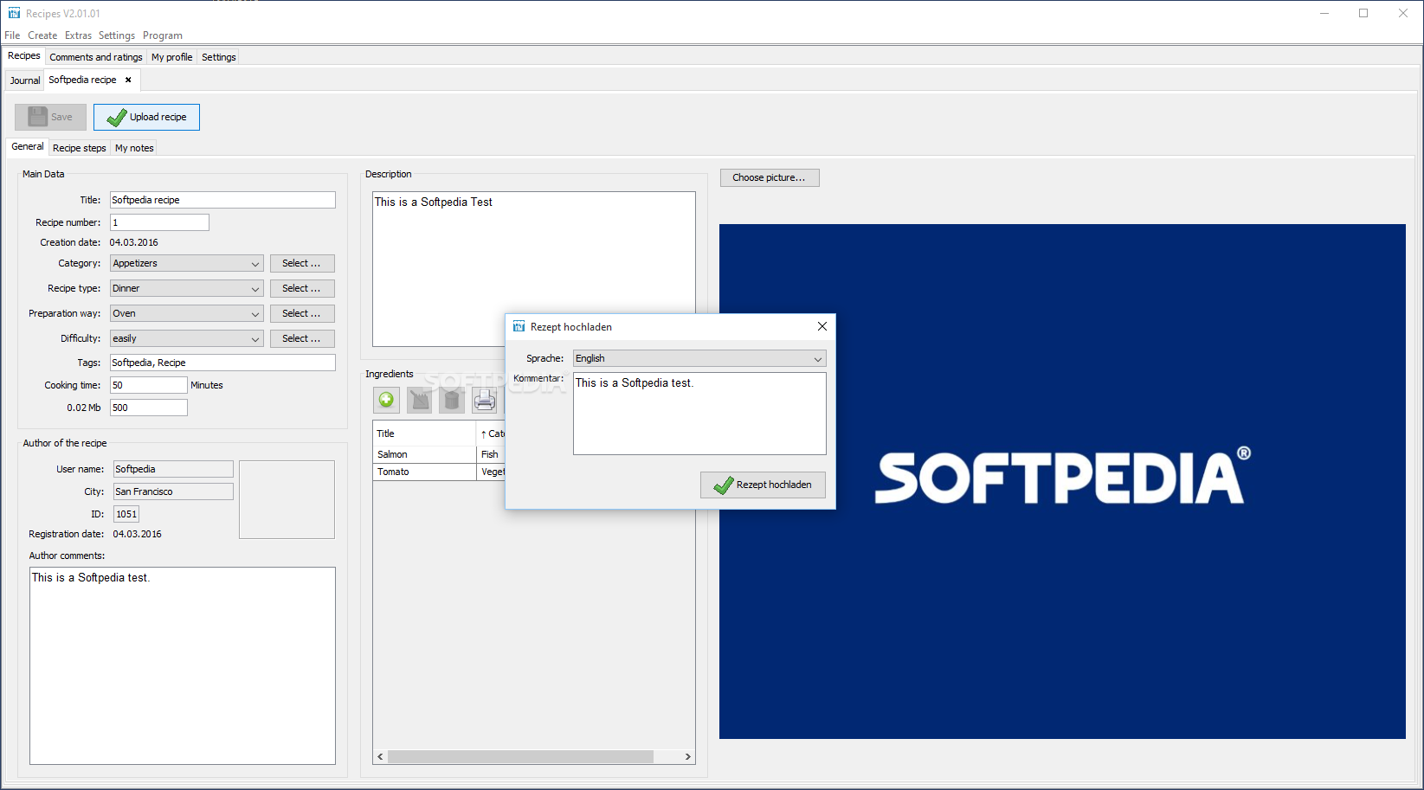
Task: Open the Recipe type dropdown showing Dinner
Action: tap(186, 288)
